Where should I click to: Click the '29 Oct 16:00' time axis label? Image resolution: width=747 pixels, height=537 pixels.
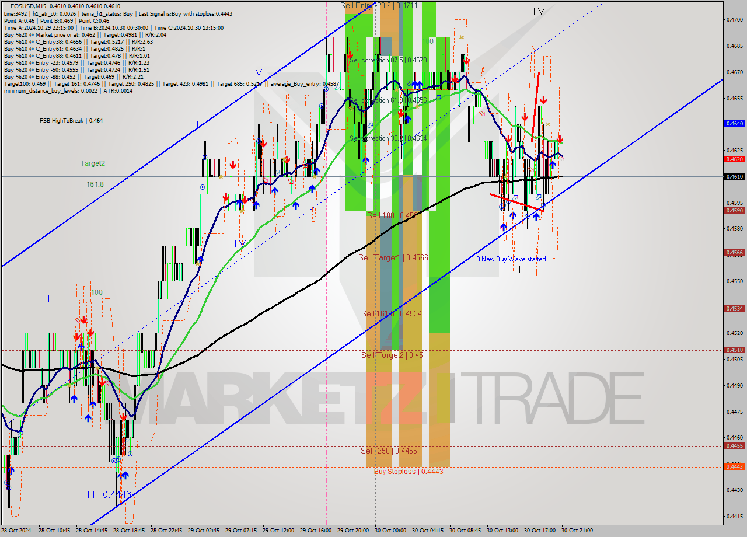[315, 531]
